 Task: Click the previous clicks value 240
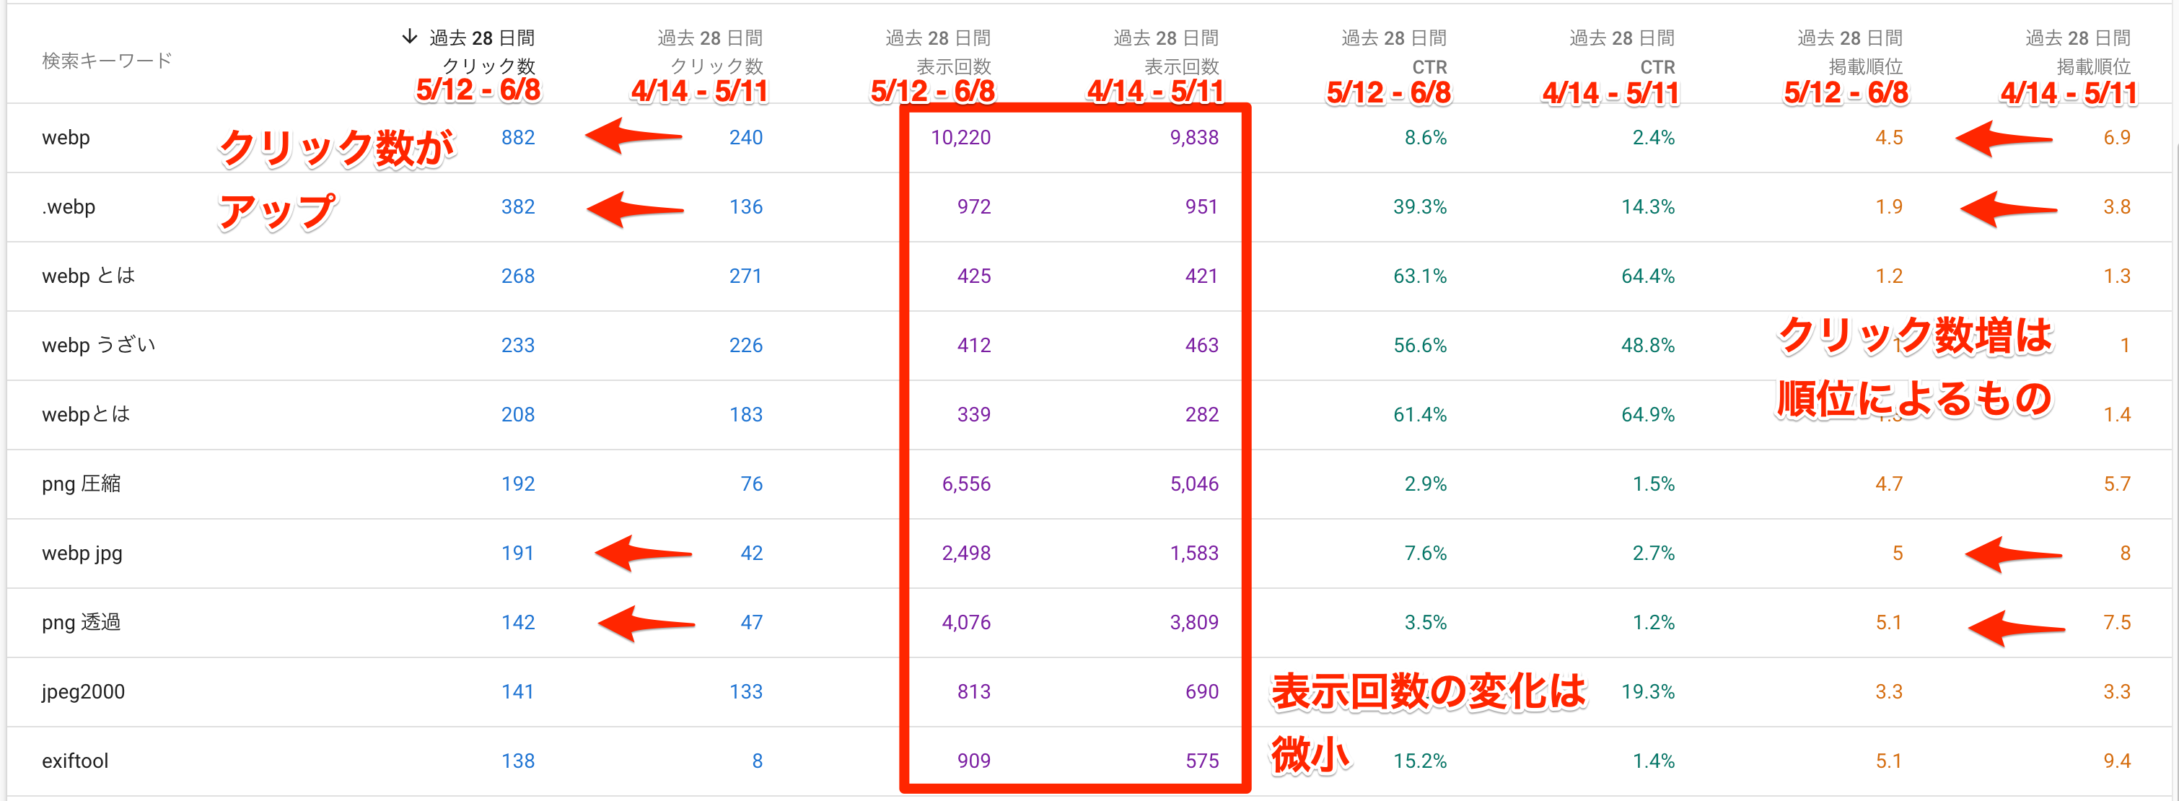[x=745, y=138]
